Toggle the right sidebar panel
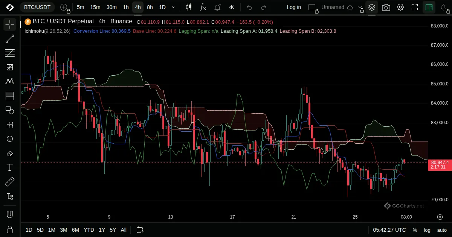This screenshot has height=237, width=452. (x=429, y=7)
